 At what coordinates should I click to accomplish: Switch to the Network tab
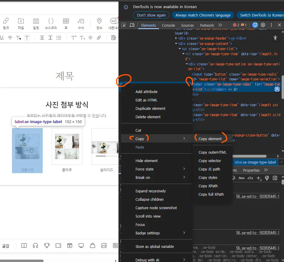click(x=207, y=25)
